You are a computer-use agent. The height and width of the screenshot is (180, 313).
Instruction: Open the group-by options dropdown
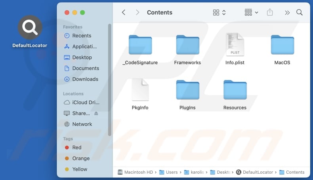click(x=251, y=12)
